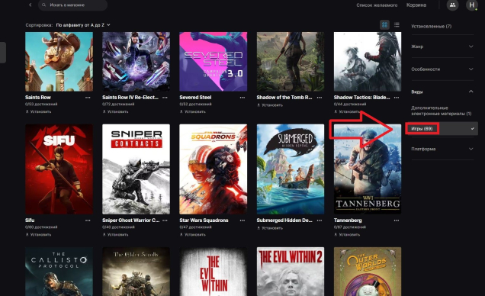Enable the Дополнительные электронные материалы filter

pyautogui.click(x=442, y=111)
